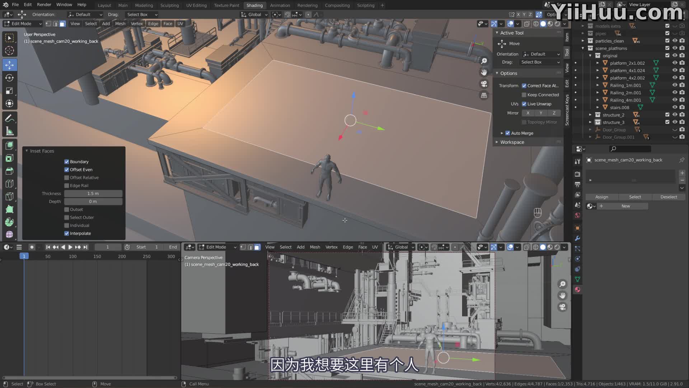Select the Knife tool

click(x=10, y=197)
